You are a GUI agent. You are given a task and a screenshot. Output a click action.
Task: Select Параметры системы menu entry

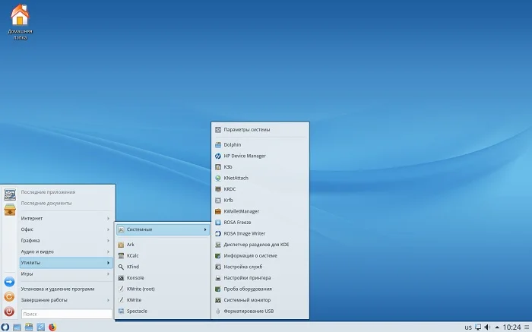(x=246, y=130)
